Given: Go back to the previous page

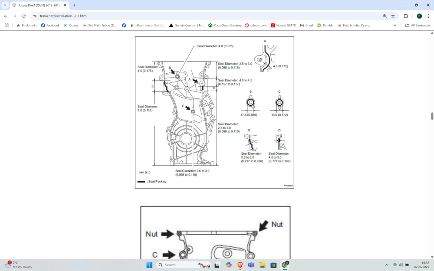Looking at the screenshot, I should point(6,16).
